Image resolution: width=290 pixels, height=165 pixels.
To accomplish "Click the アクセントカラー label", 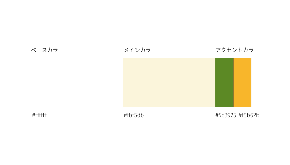I will (x=237, y=50).
